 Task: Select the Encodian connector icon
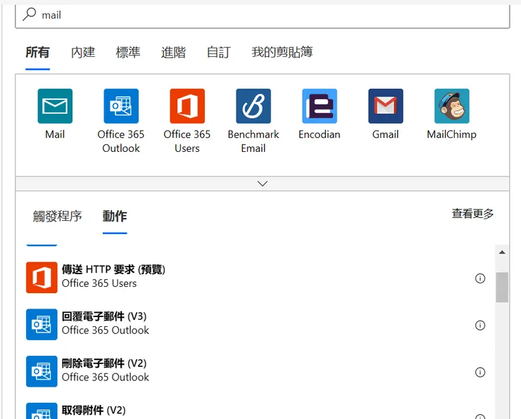tap(320, 106)
